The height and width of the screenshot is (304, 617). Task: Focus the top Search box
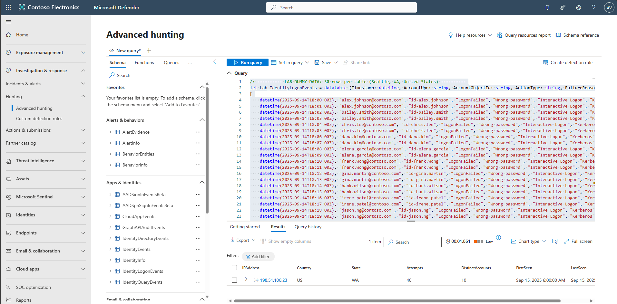pyautogui.click(x=341, y=7)
